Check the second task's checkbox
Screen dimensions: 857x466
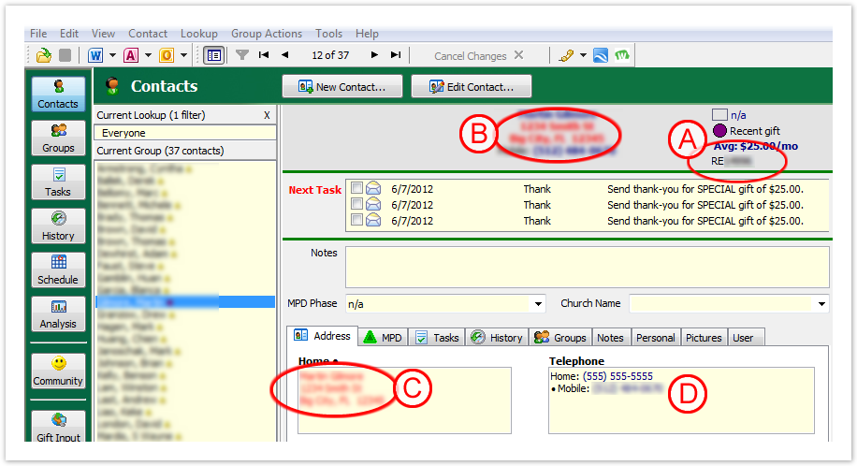[356, 204]
